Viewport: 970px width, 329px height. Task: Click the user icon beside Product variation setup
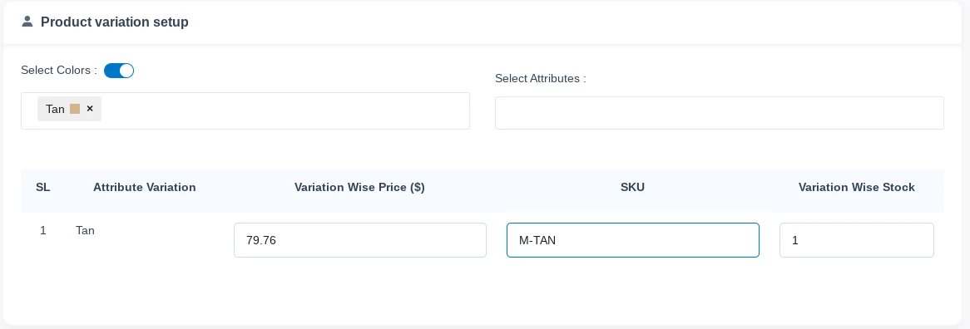click(x=27, y=22)
